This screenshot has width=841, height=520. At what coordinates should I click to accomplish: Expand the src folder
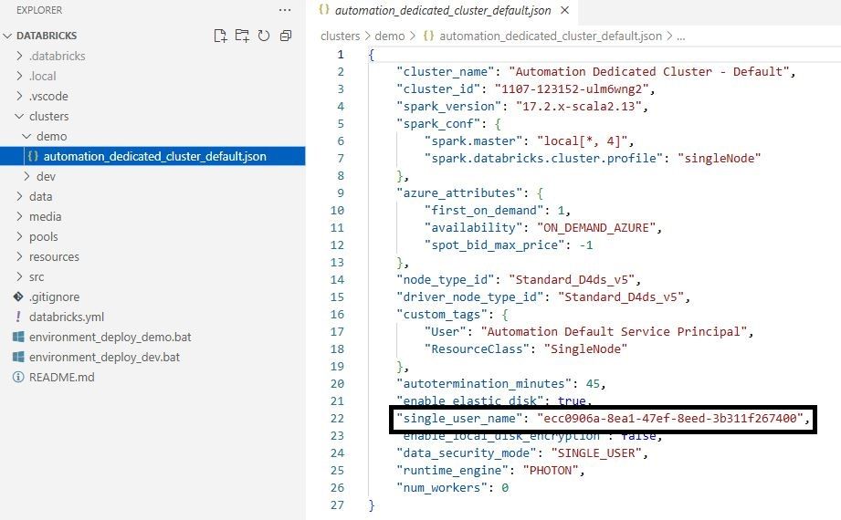20,276
